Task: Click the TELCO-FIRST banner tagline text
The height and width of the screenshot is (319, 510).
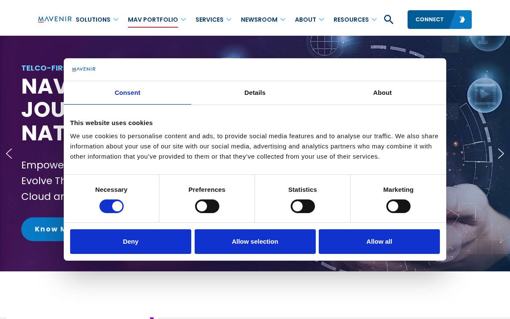Action: 42,68
